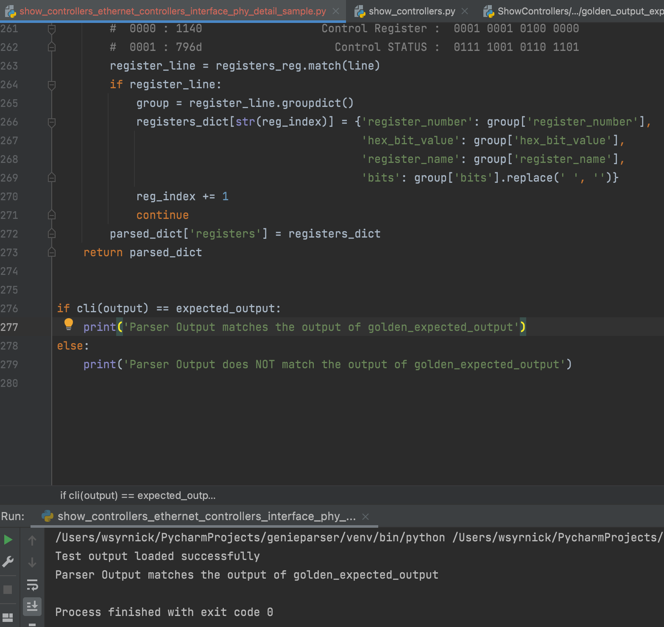
Task: Collapse the fold marker at line 264
Action: point(52,84)
